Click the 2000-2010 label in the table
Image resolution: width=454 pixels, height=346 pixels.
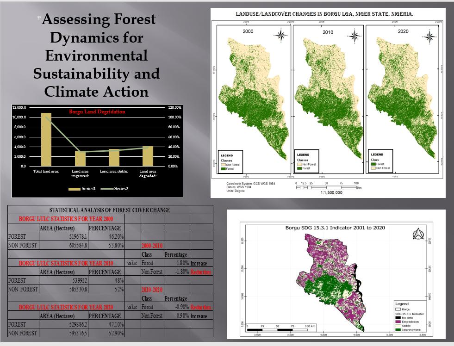point(151,246)
